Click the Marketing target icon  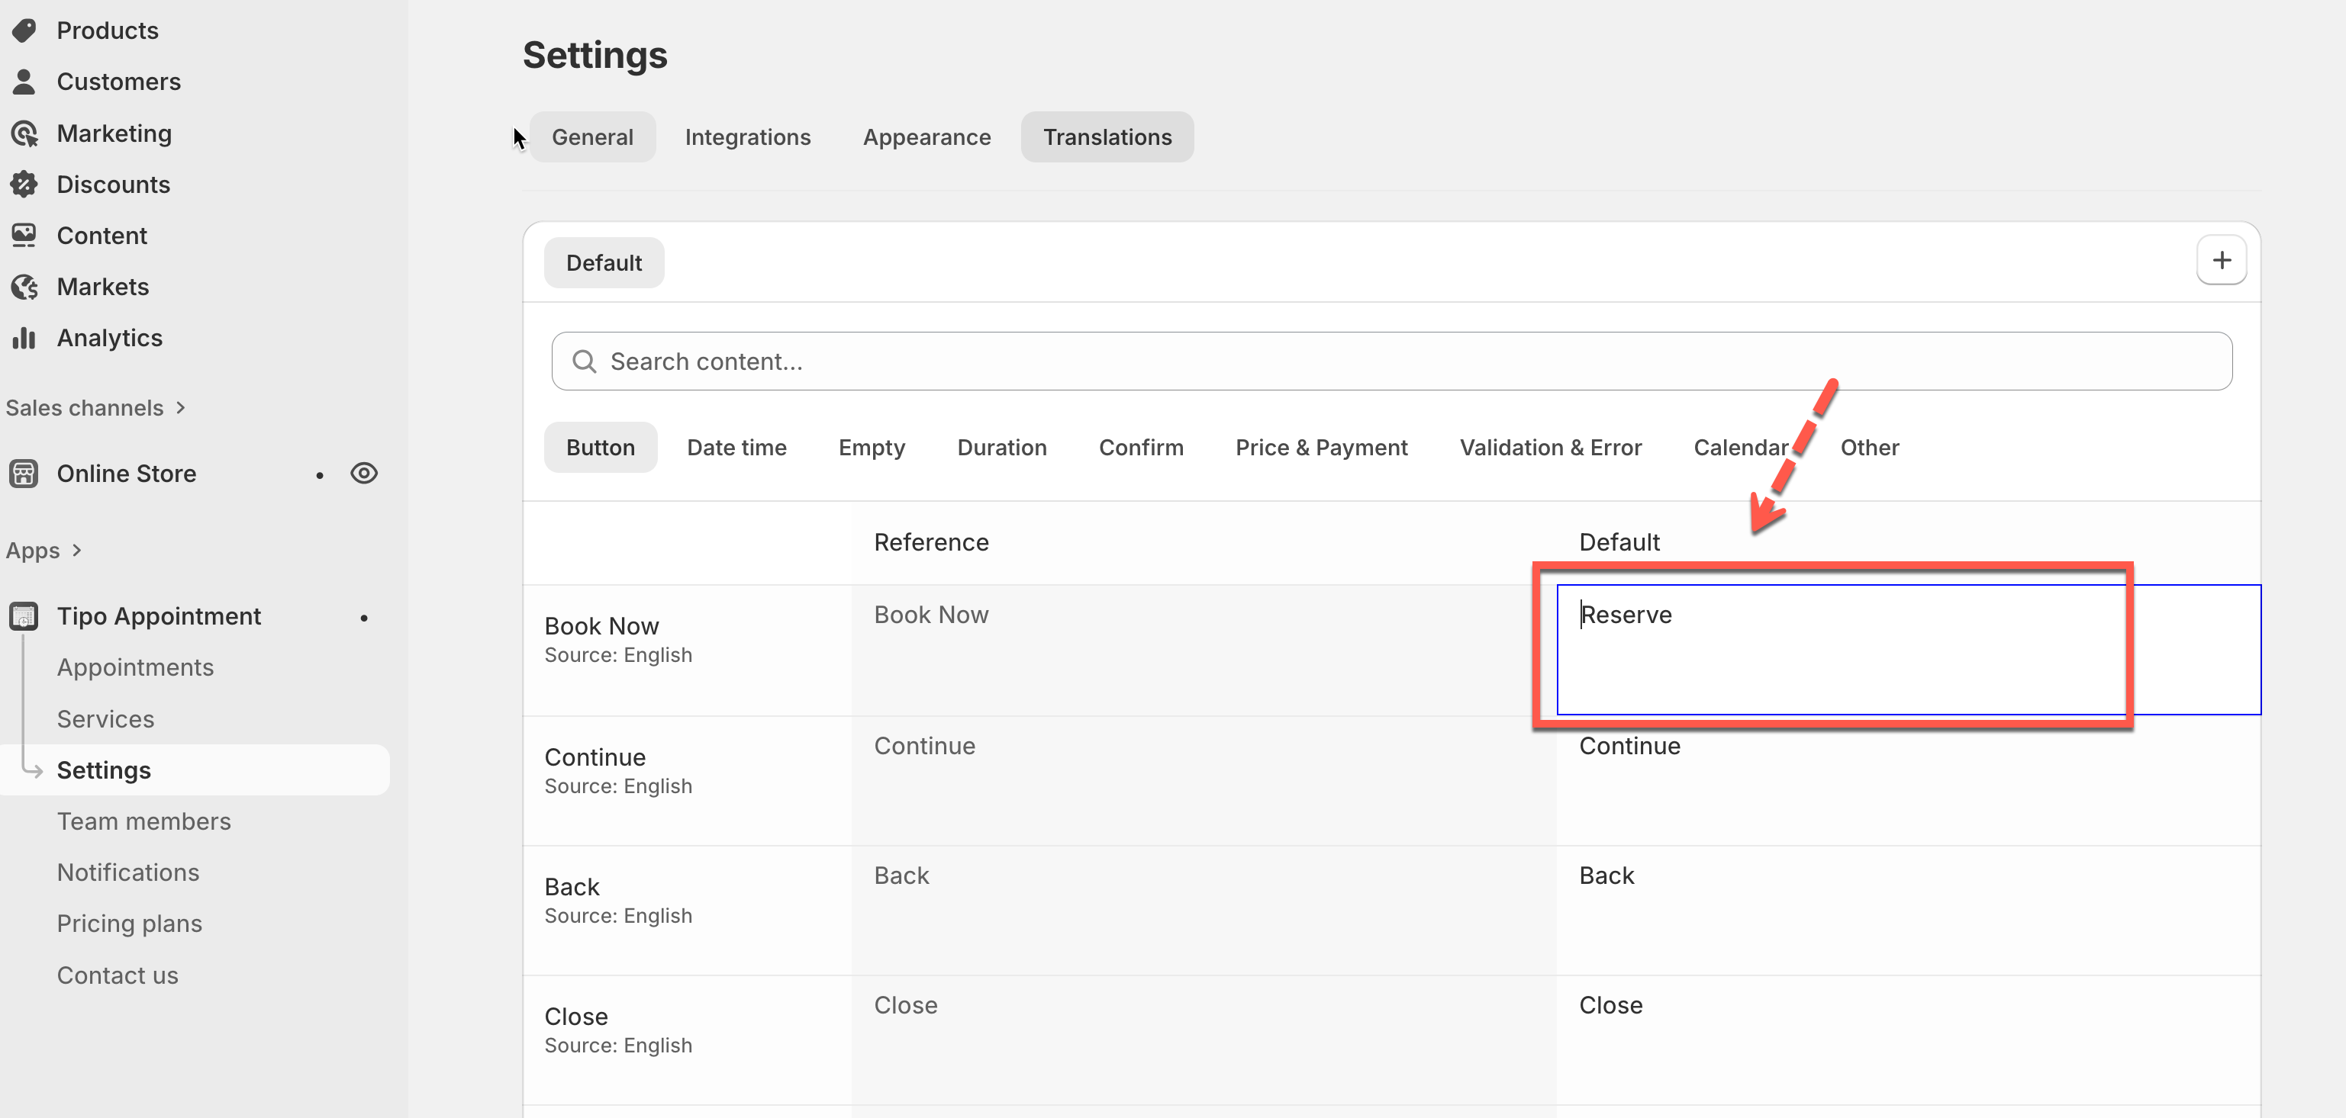click(x=24, y=133)
